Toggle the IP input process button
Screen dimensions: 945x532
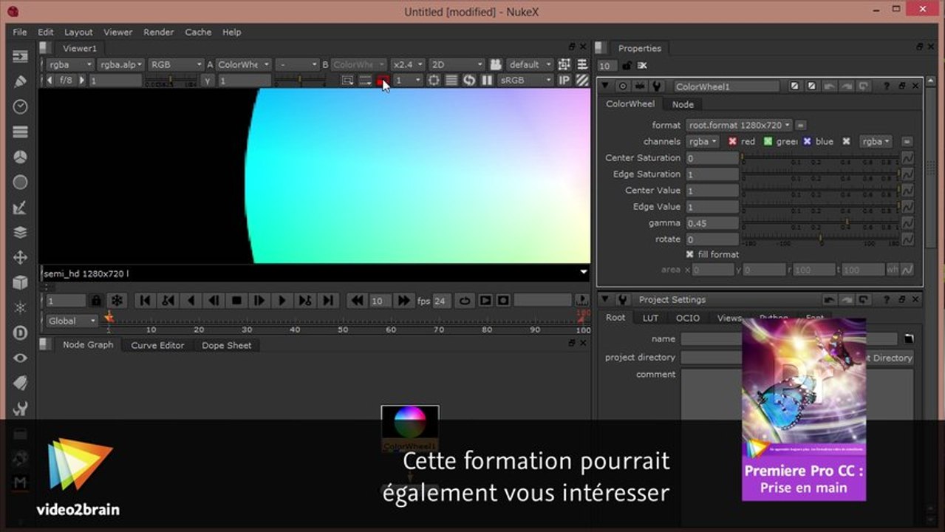click(x=564, y=81)
